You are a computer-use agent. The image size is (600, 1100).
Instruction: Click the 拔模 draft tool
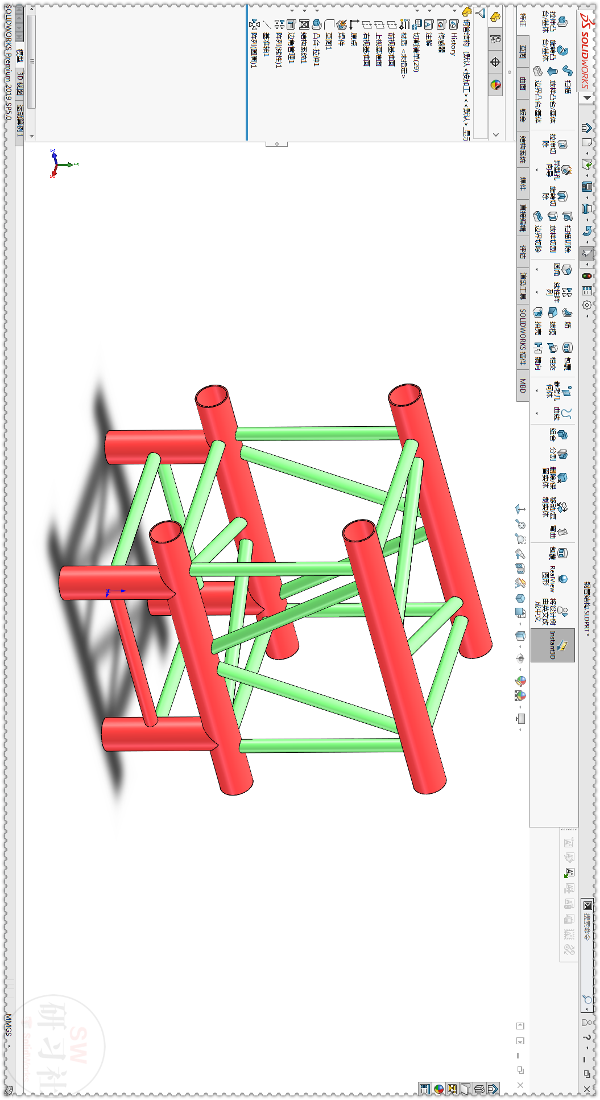point(552,320)
